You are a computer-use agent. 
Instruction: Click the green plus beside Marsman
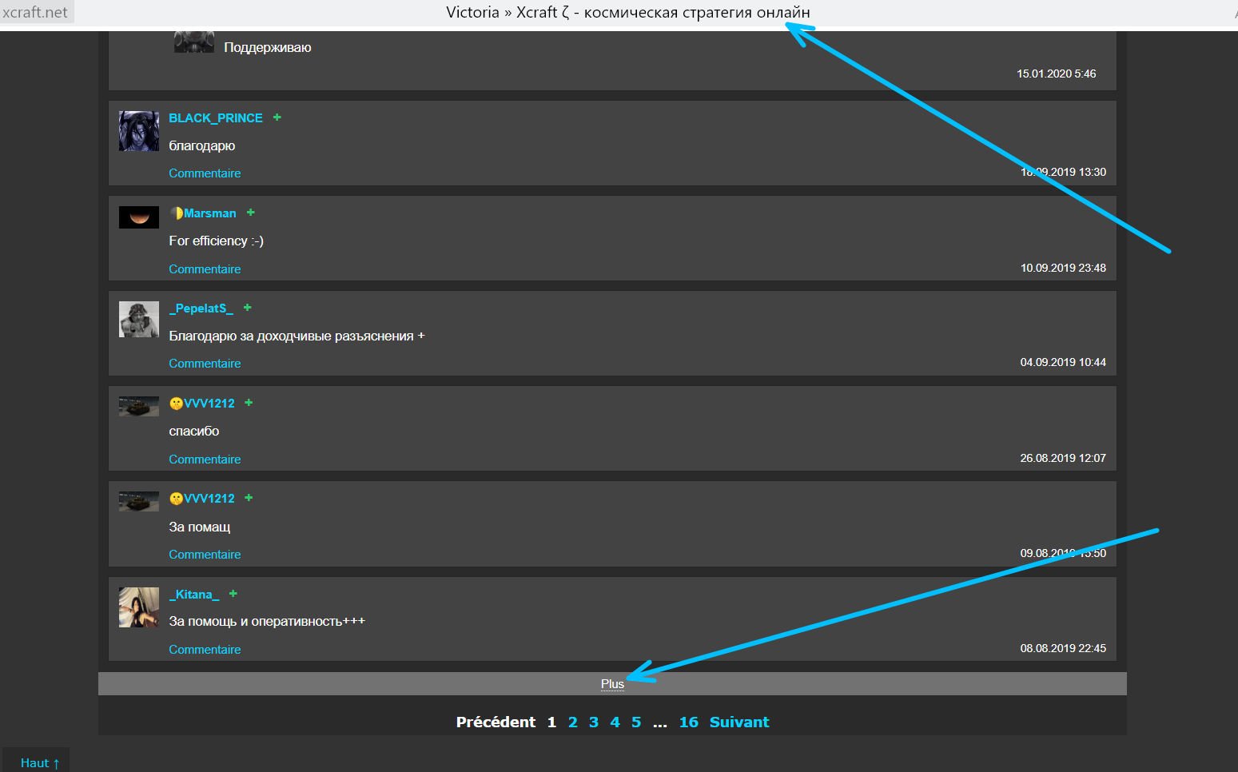coord(251,213)
